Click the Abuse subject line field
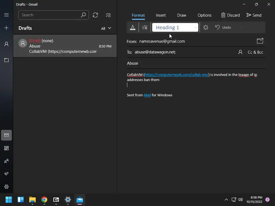The height and width of the screenshot is (206, 275). [x=196, y=63]
